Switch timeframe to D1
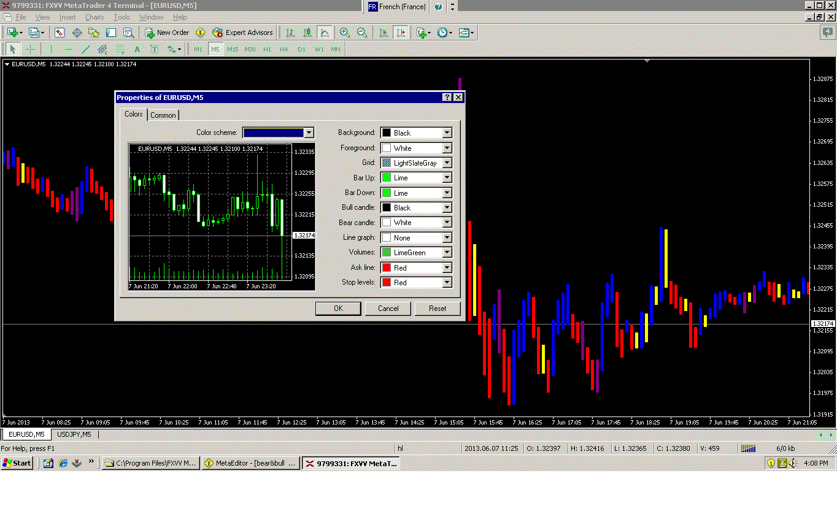This screenshot has height=530, width=837. [x=301, y=49]
